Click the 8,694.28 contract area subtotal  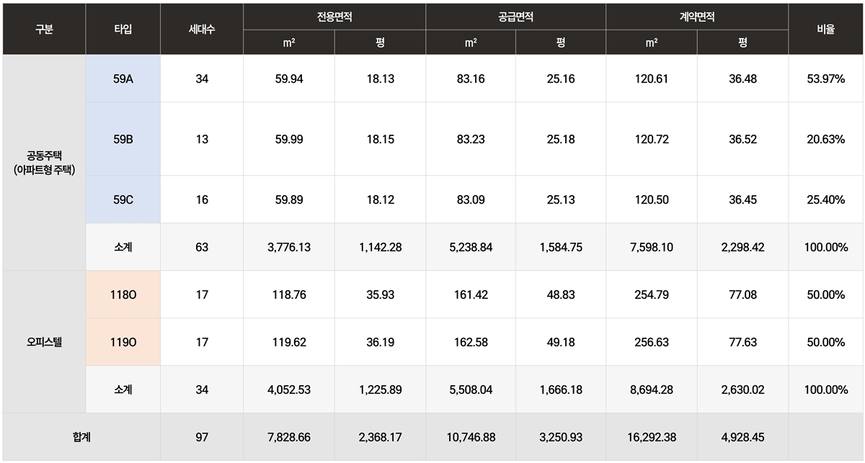tap(652, 390)
